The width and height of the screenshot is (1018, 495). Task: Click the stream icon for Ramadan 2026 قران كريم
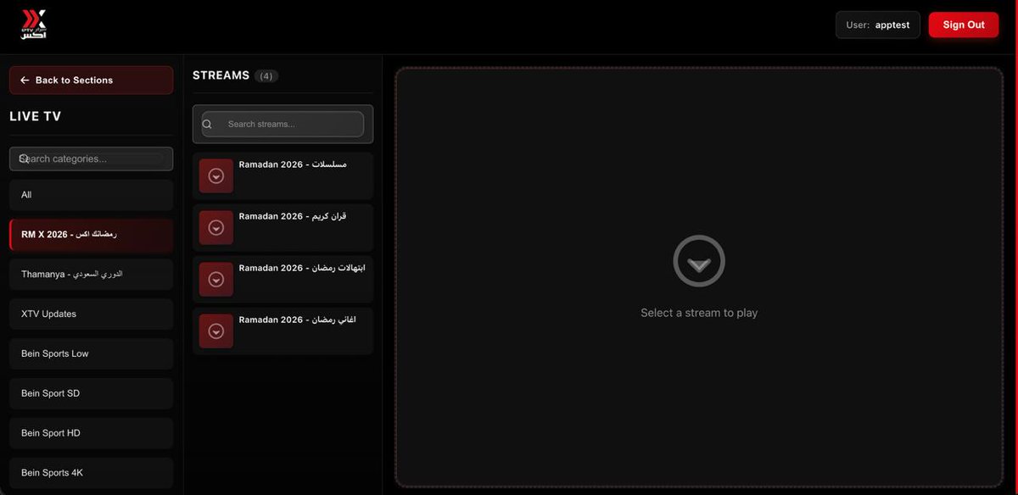coord(216,227)
